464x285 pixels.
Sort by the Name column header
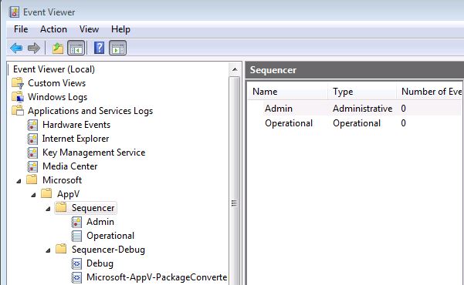click(x=287, y=92)
